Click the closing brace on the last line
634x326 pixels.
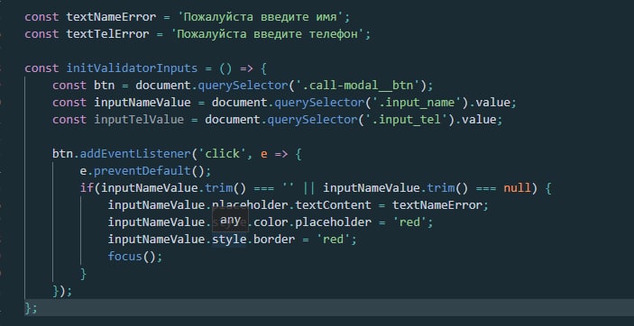(28, 308)
